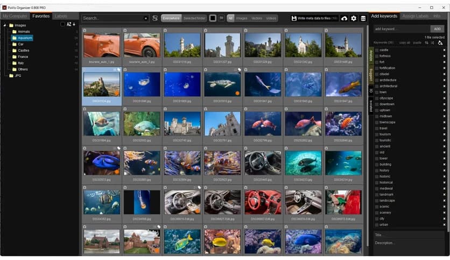Click the paint bucket icon above keywords
The image size is (450, 260).
coord(440,42)
